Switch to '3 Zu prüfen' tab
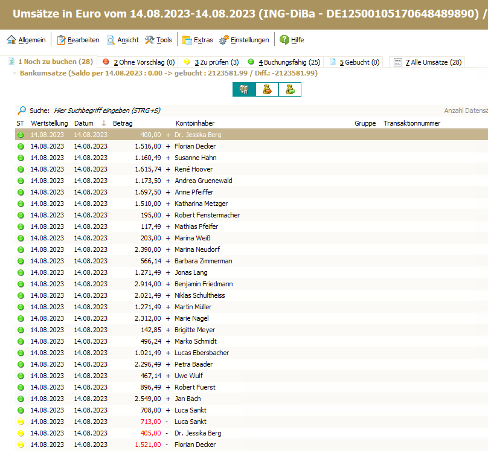Screen dimensions: 488x456 coord(211,62)
